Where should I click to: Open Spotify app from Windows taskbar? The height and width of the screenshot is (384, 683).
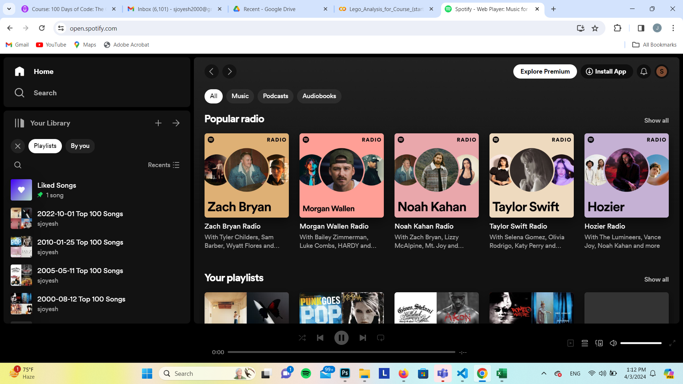tap(306, 373)
